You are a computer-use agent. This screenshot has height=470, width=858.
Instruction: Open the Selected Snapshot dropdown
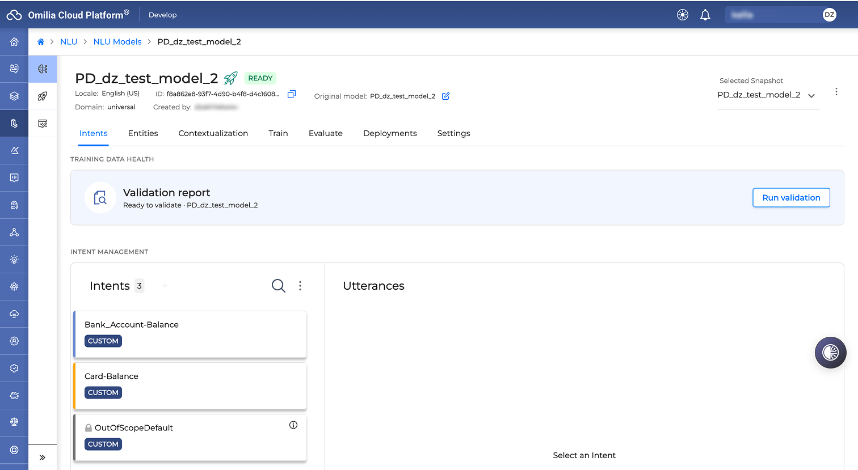coord(767,95)
